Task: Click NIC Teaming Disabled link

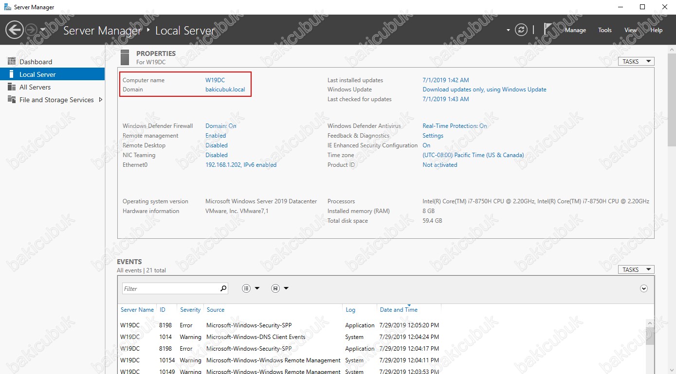Action: pos(217,155)
